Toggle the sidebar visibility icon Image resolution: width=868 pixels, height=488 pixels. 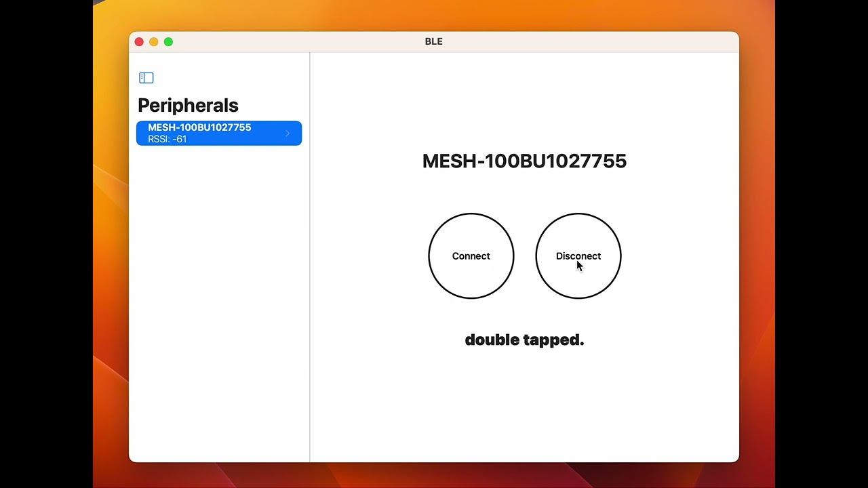click(x=146, y=78)
